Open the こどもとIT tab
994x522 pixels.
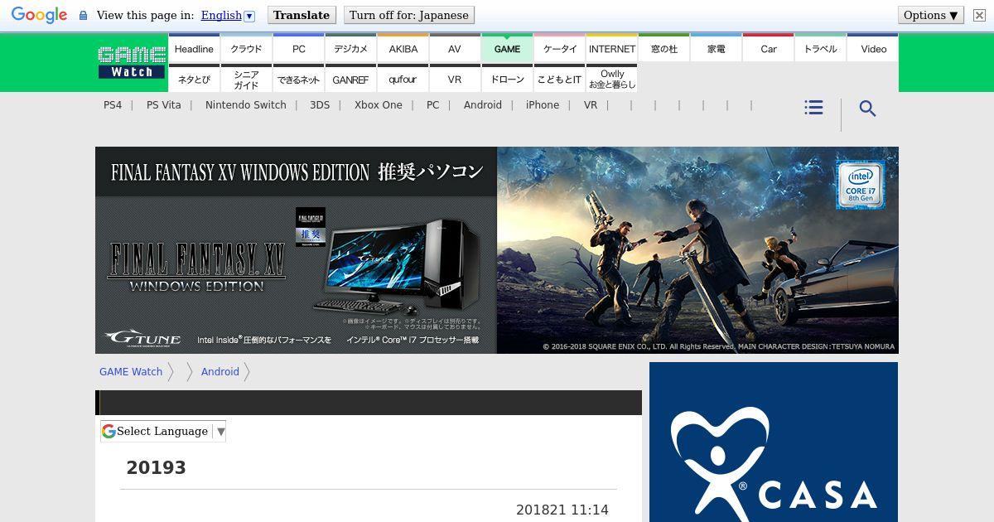coord(559,79)
